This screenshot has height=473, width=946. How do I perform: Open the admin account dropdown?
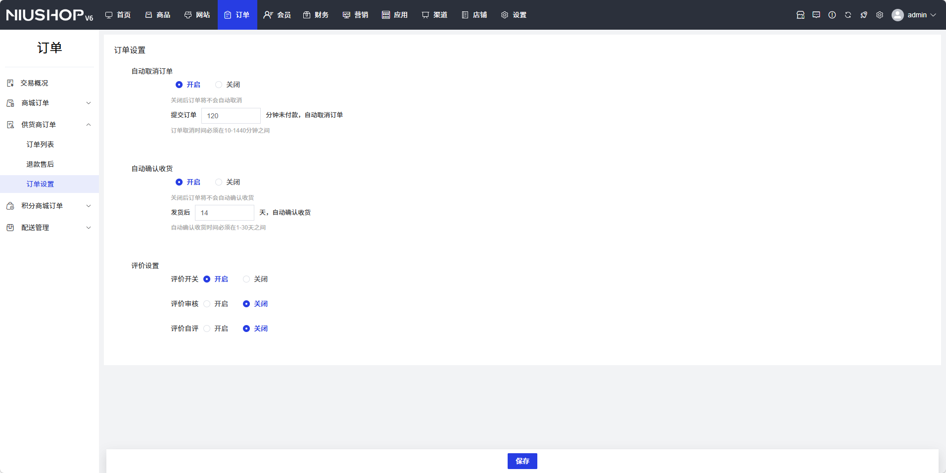(914, 15)
